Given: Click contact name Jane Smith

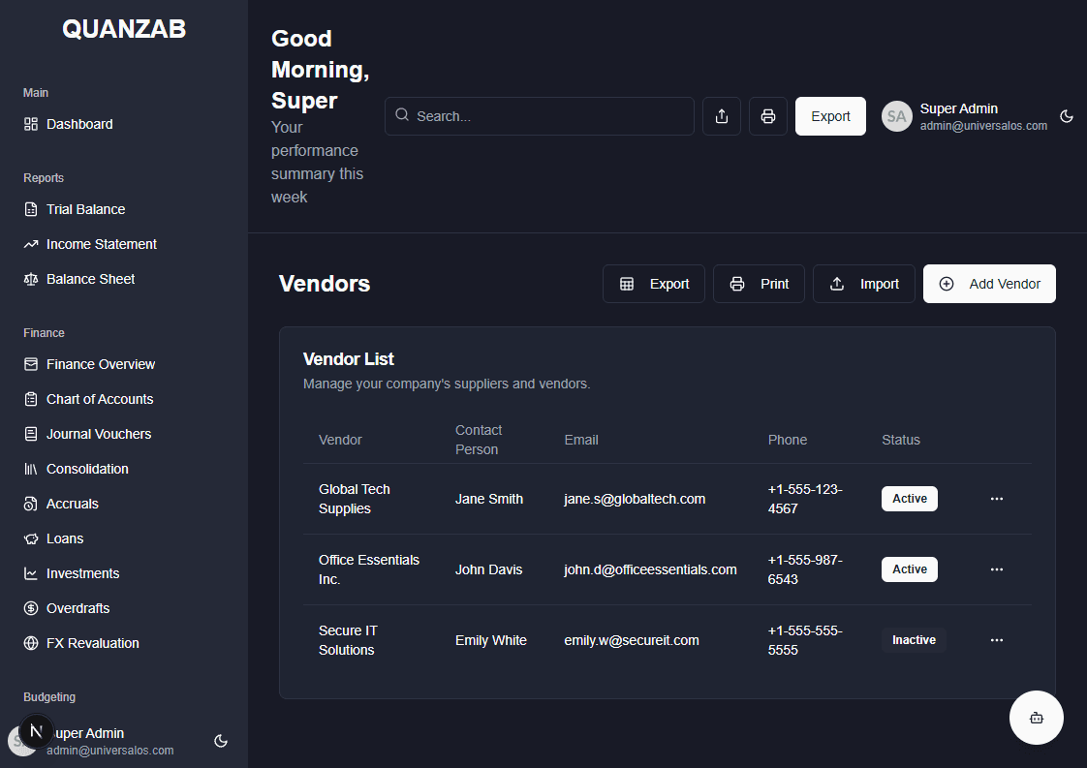Looking at the screenshot, I should pyautogui.click(x=488, y=499).
